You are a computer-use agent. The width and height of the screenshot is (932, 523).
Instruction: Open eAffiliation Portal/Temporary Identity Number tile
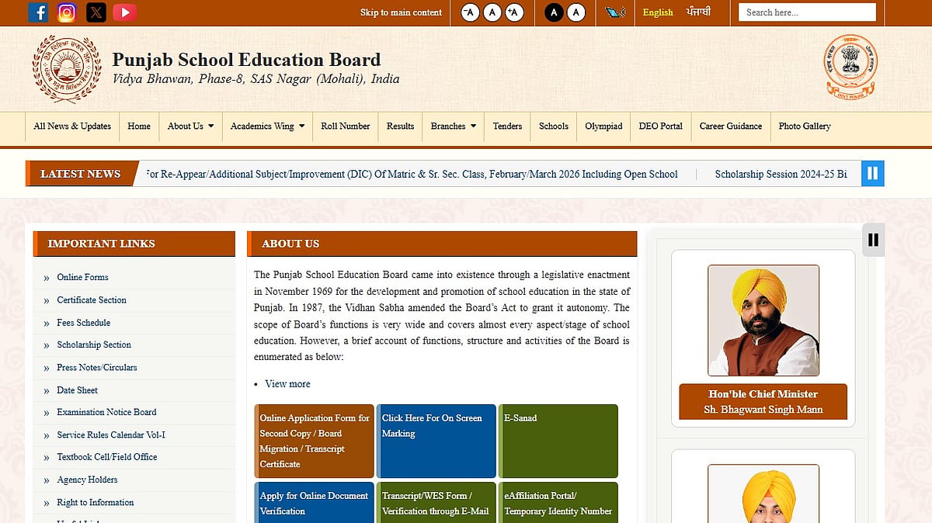558,503
